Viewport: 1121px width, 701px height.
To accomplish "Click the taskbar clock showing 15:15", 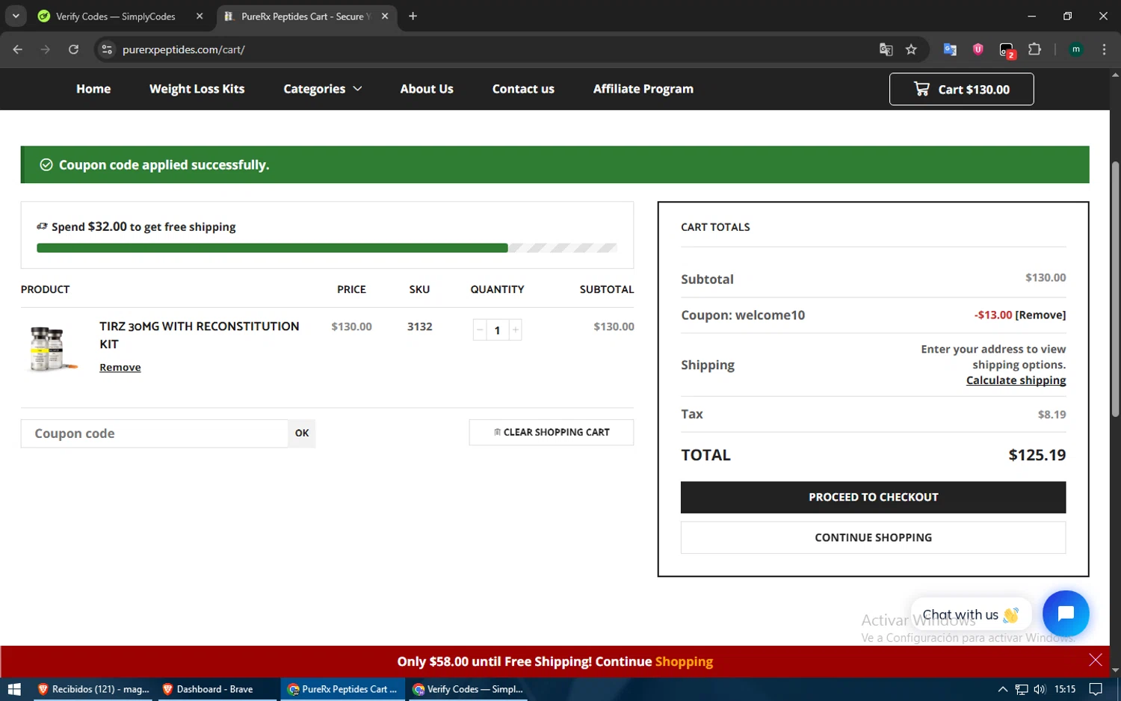I will tap(1065, 689).
